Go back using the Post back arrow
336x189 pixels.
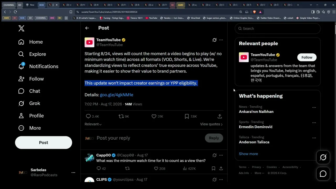tap(87, 28)
